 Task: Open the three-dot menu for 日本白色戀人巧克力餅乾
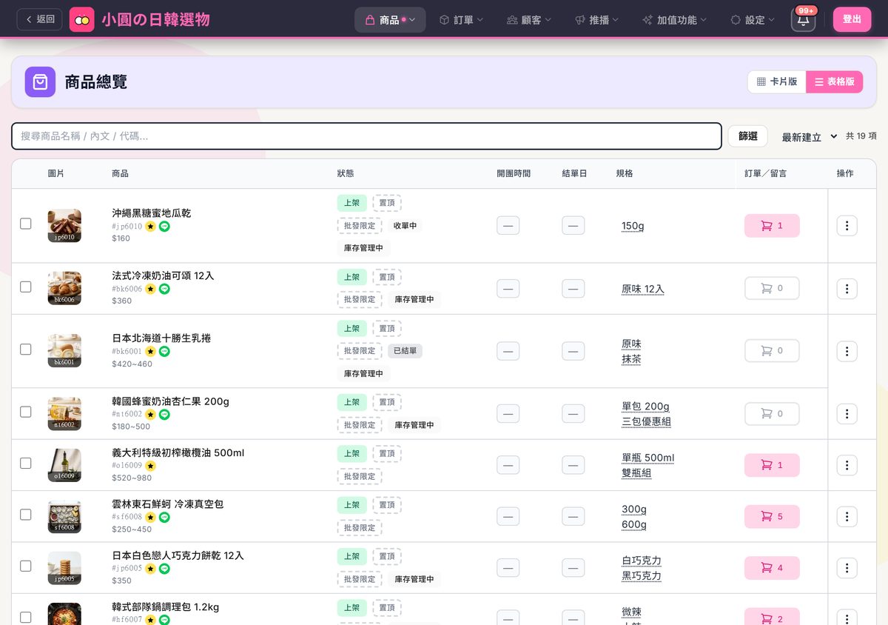[847, 568]
